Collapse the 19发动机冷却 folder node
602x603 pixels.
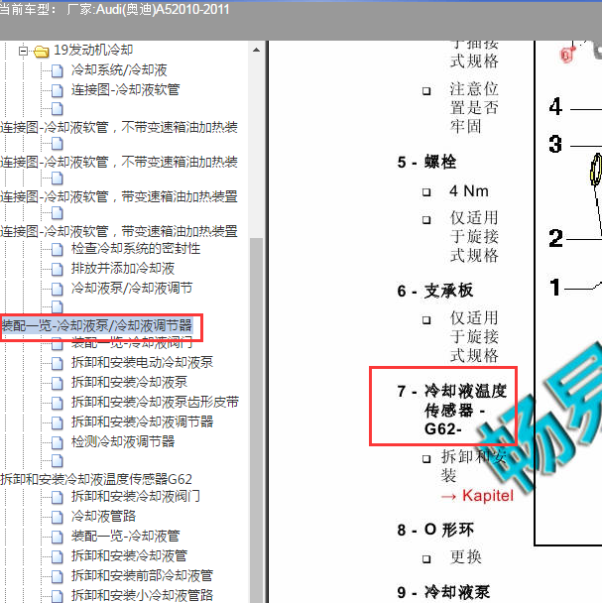coord(24,51)
